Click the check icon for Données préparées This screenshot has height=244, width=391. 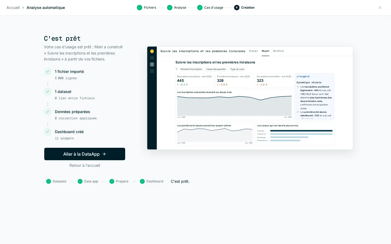48,112
